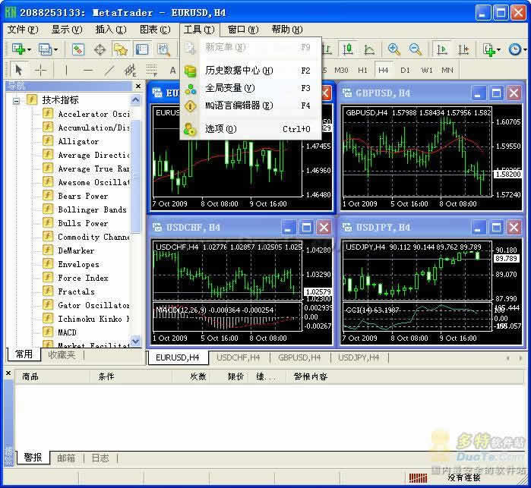This screenshot has height=488, width=531.
Task: Collapse the 技术指标 tree node
Action: pos(16,100)
